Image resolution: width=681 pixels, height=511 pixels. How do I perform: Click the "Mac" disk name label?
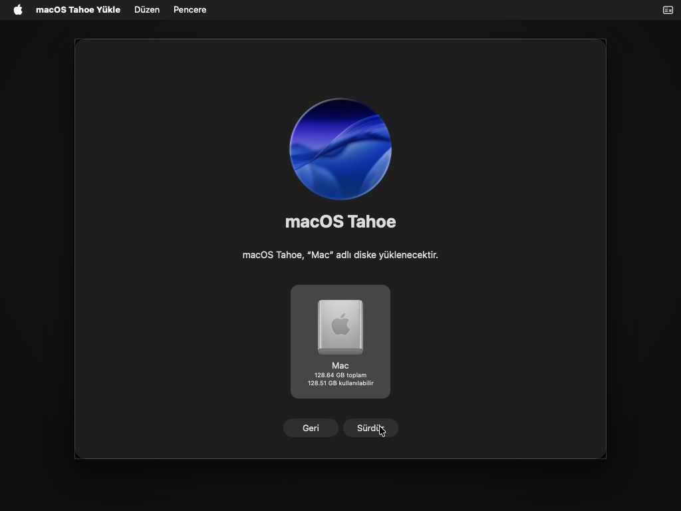340,365
